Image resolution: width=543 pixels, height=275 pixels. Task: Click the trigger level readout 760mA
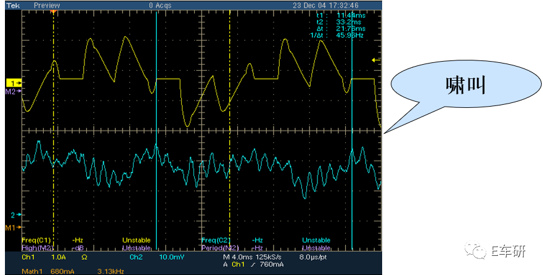coord(271,265)
